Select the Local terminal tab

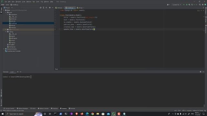(12, 72)
